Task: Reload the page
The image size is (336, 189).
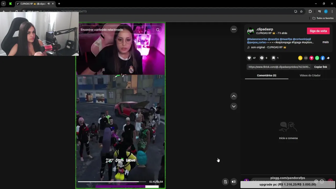Action: coord(16,12)
